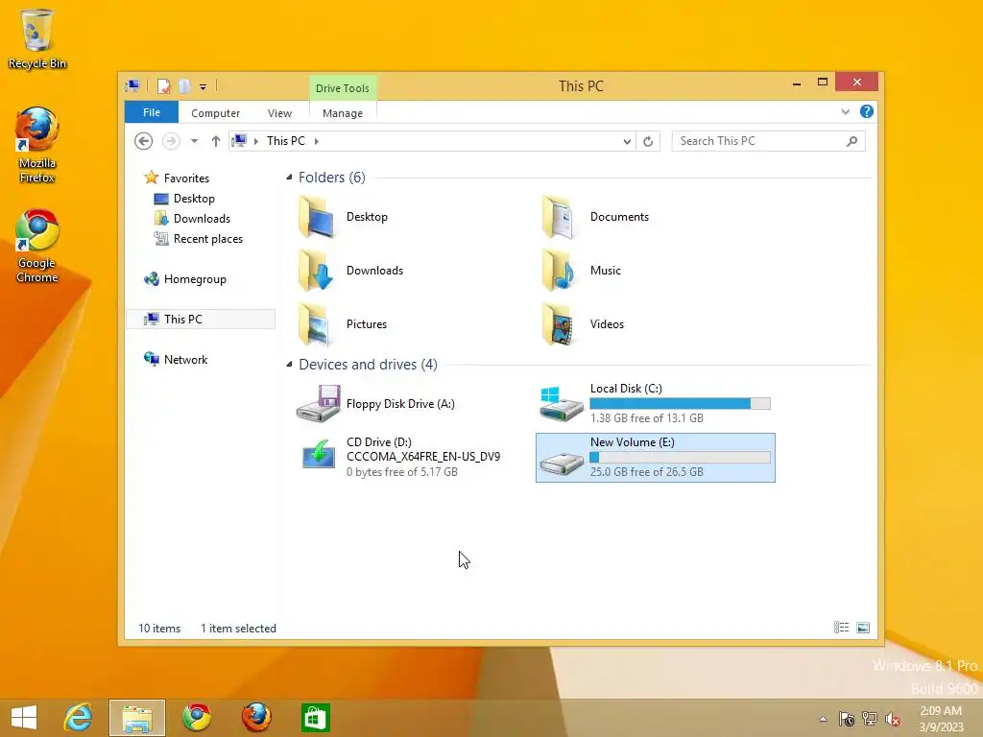983x737 pixels.
Task: Open the Manage ribbon tab
Action: point(343,113)
